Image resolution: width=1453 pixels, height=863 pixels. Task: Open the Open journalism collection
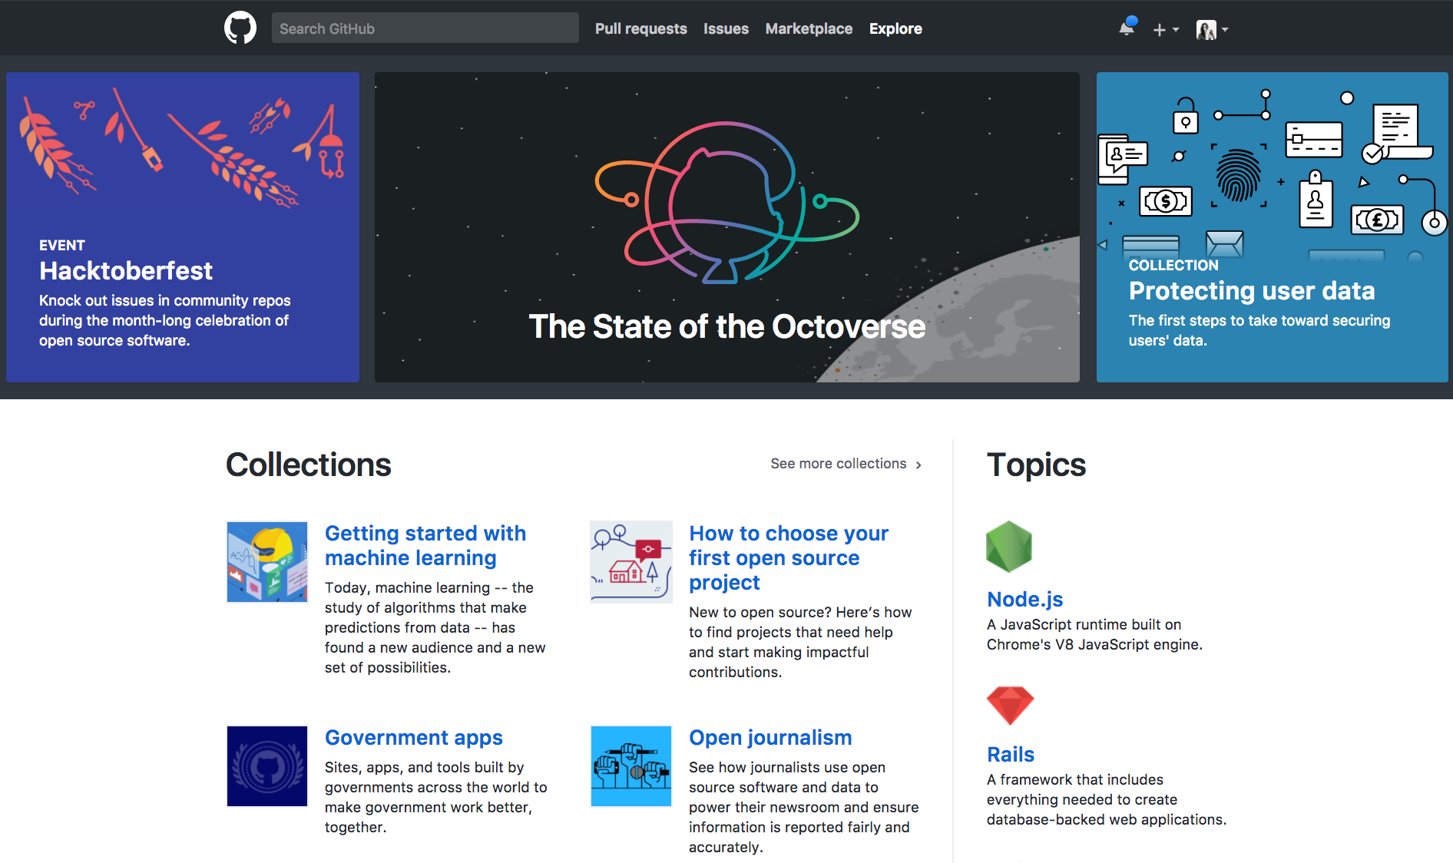(770, 737)
